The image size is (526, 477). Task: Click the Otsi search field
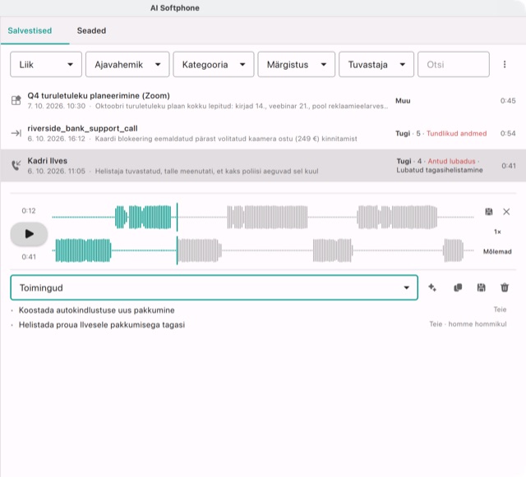pyautogui.click(x=454, y=64)
